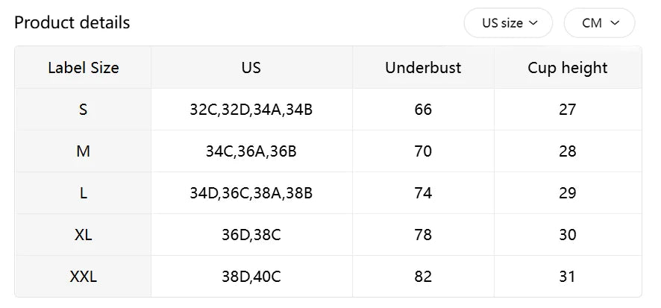Click the Label Size column header
This screenshot has width=661, height=308.
click(x=84, y=68)
